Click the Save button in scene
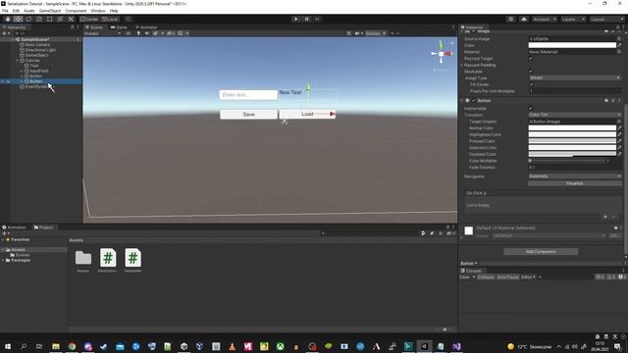Screen dimensions: 628x353 (x=248, y=115)
